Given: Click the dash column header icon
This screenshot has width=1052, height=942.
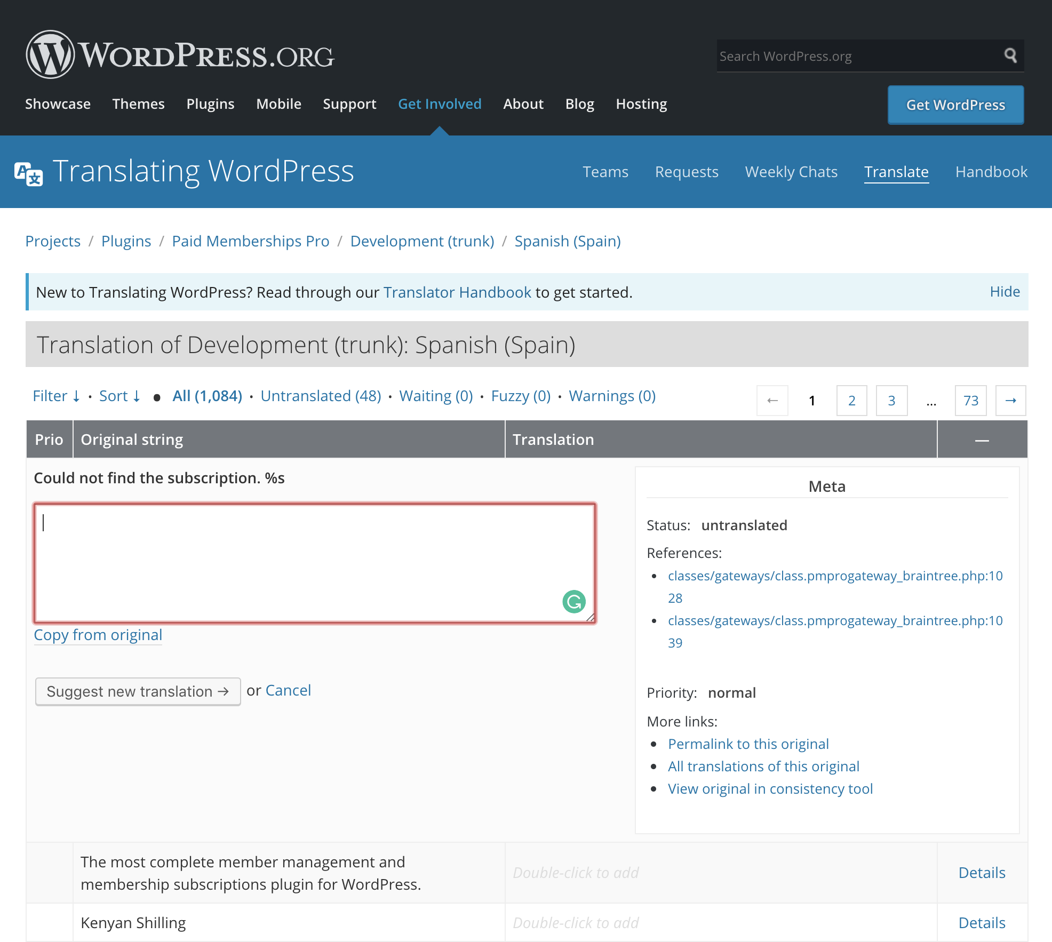Looking at the screenshot, I should (x=982, y=440).
